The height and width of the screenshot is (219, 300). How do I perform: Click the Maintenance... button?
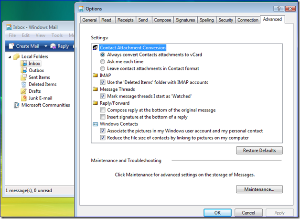coord(259,189)
